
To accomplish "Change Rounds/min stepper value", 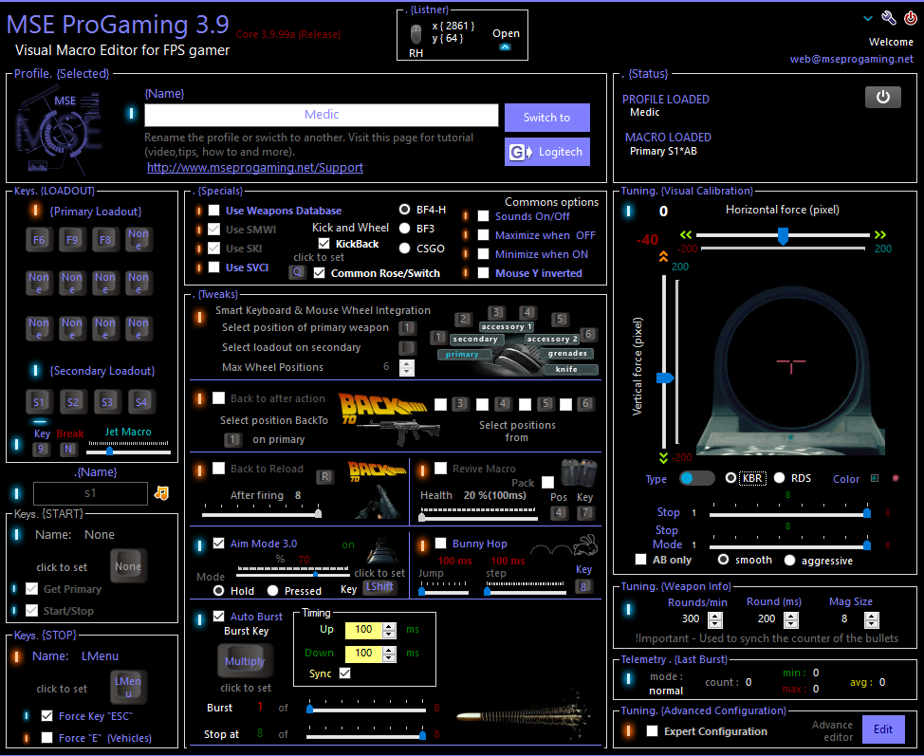I will (x=714, y=619).
